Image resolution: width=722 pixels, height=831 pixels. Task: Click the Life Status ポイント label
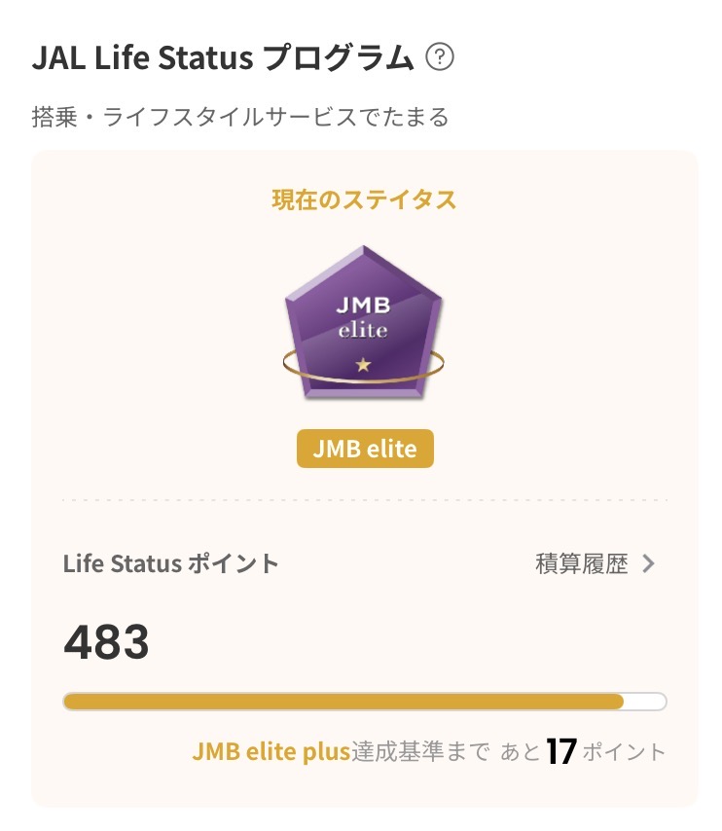(171, 563)
